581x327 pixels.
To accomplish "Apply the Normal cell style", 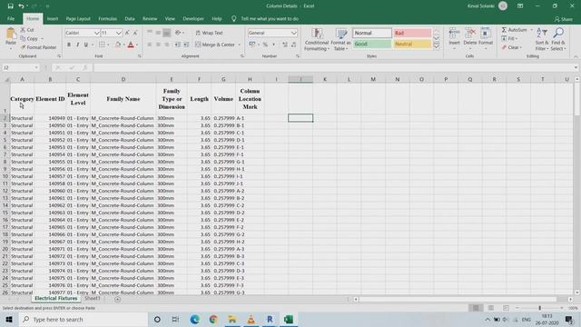I will click(x=371, y=33).
